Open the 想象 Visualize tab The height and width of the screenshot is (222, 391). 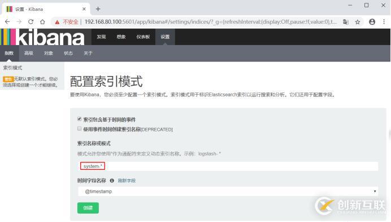[121, 37]
